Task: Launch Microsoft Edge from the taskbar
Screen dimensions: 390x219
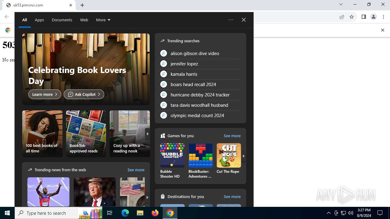Action: tap(125, 213)
